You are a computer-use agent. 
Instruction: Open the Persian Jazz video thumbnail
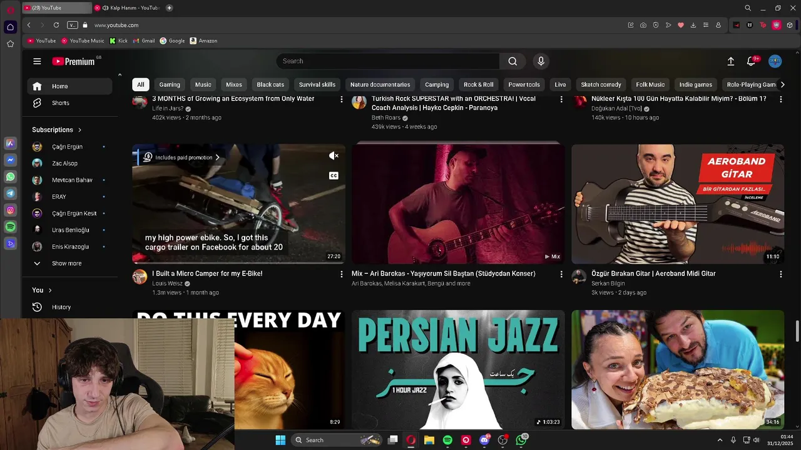tap(458, 369)
